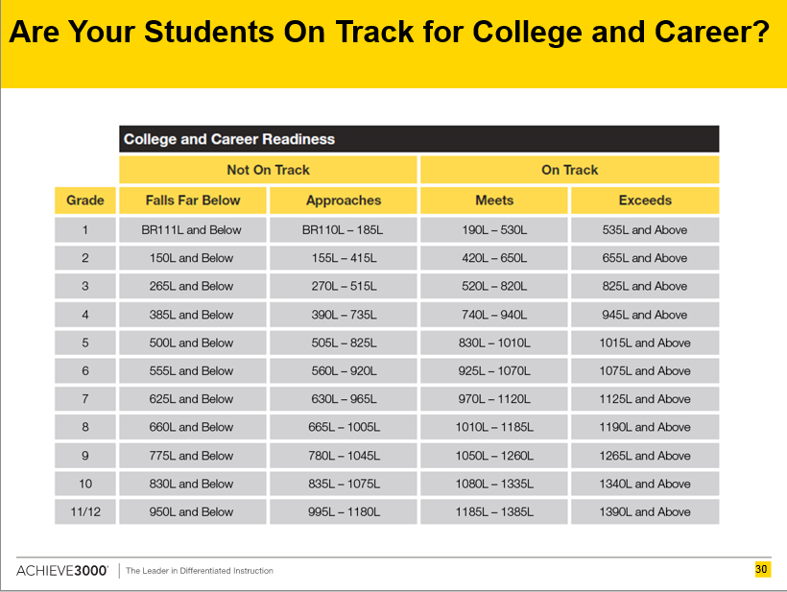Click the slide title about College and Career
This screenshot has width=787, height=592.
(389, 32)
